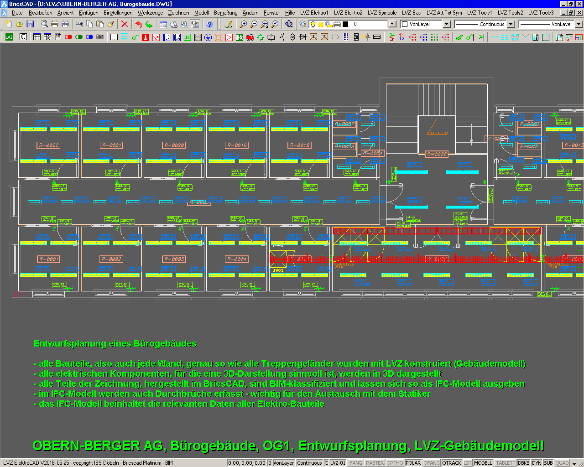The height and width of the screenshot is (467, 584).
Task: Click the boxed C icon in the LVZ toolbar
Action: tap(23, 37)
